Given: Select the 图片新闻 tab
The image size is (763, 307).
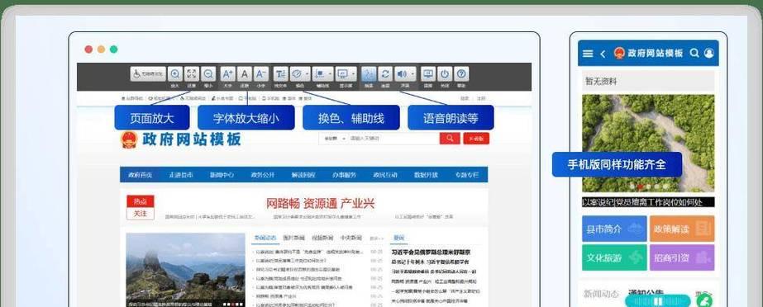Looking at the screenshot, I should pyautogui.click(x=294, y=238).
